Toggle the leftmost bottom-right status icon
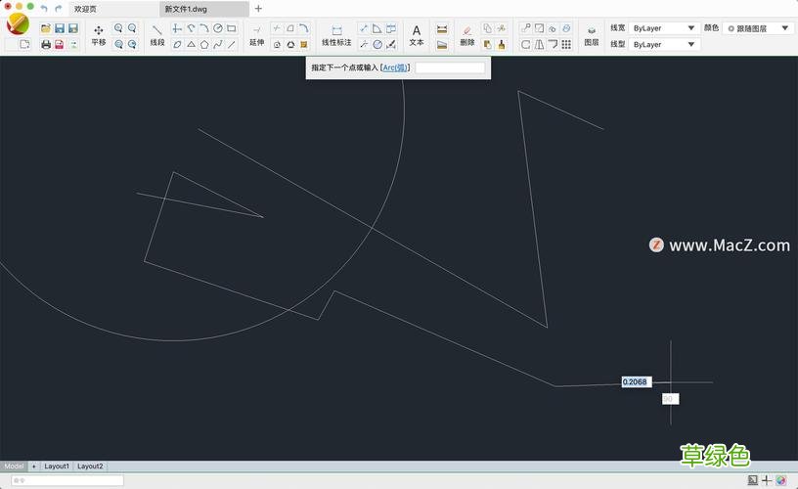 (752, 480)
